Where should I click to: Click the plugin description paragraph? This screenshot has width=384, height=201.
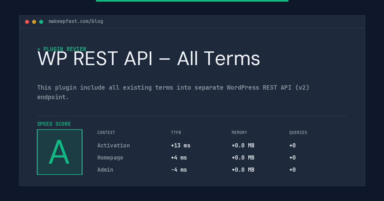click(173, 92)
